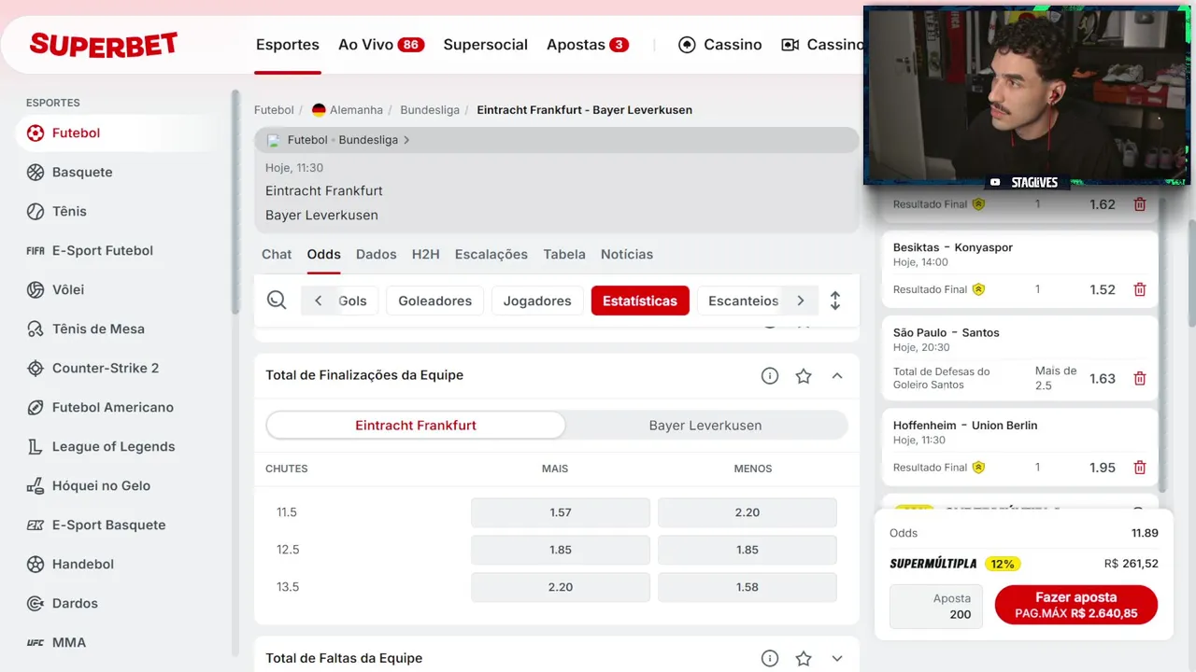1196x672 pixels.
Task: Click the left sports sidebar scrollbar
Action: [235, 201]
